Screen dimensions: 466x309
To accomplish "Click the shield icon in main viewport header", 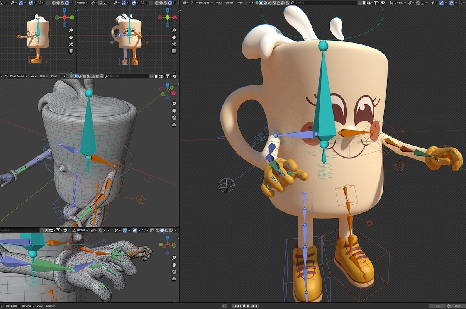I will pyautogui.click(x=383, y=3).
